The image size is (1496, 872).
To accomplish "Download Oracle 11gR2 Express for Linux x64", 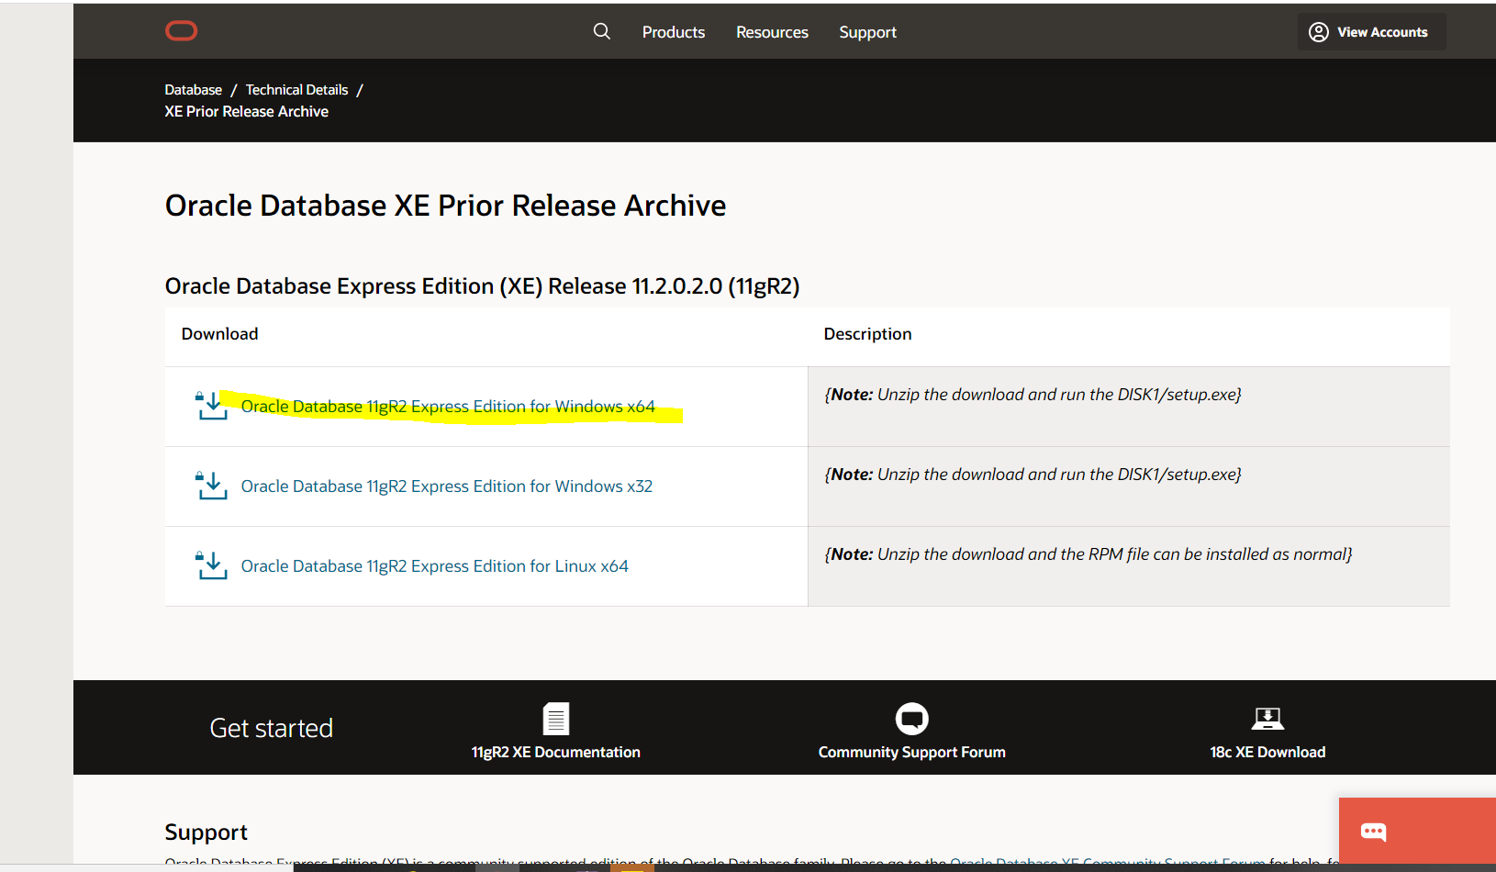I will [435, 566].
